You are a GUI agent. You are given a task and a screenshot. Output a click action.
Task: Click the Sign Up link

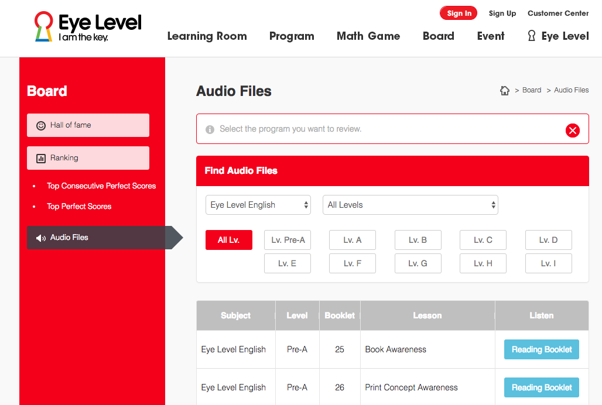click(x=502, y=13)
